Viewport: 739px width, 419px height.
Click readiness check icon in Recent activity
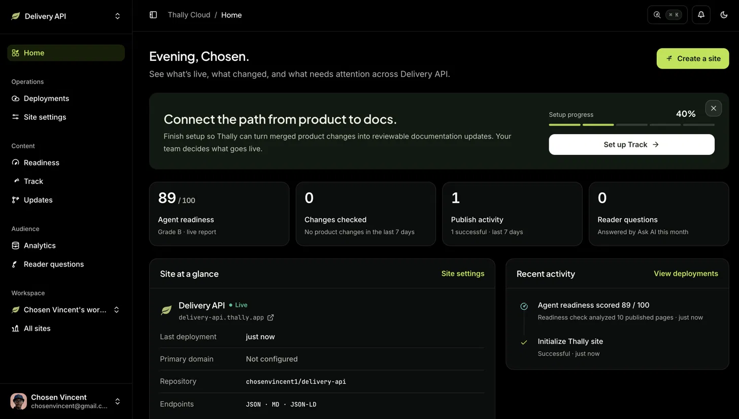[524, 306]
